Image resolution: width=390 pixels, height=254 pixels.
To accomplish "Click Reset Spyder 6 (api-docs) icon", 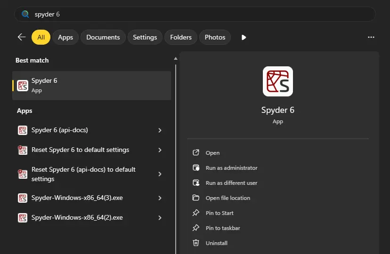I will (x=23, y=174).
